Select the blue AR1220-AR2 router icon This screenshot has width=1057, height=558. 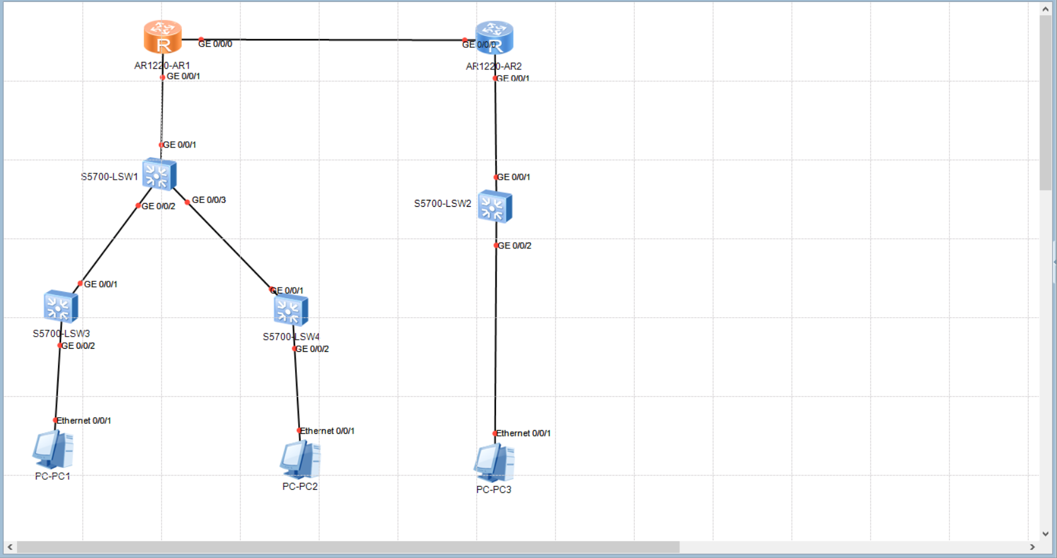pos(495,37)
